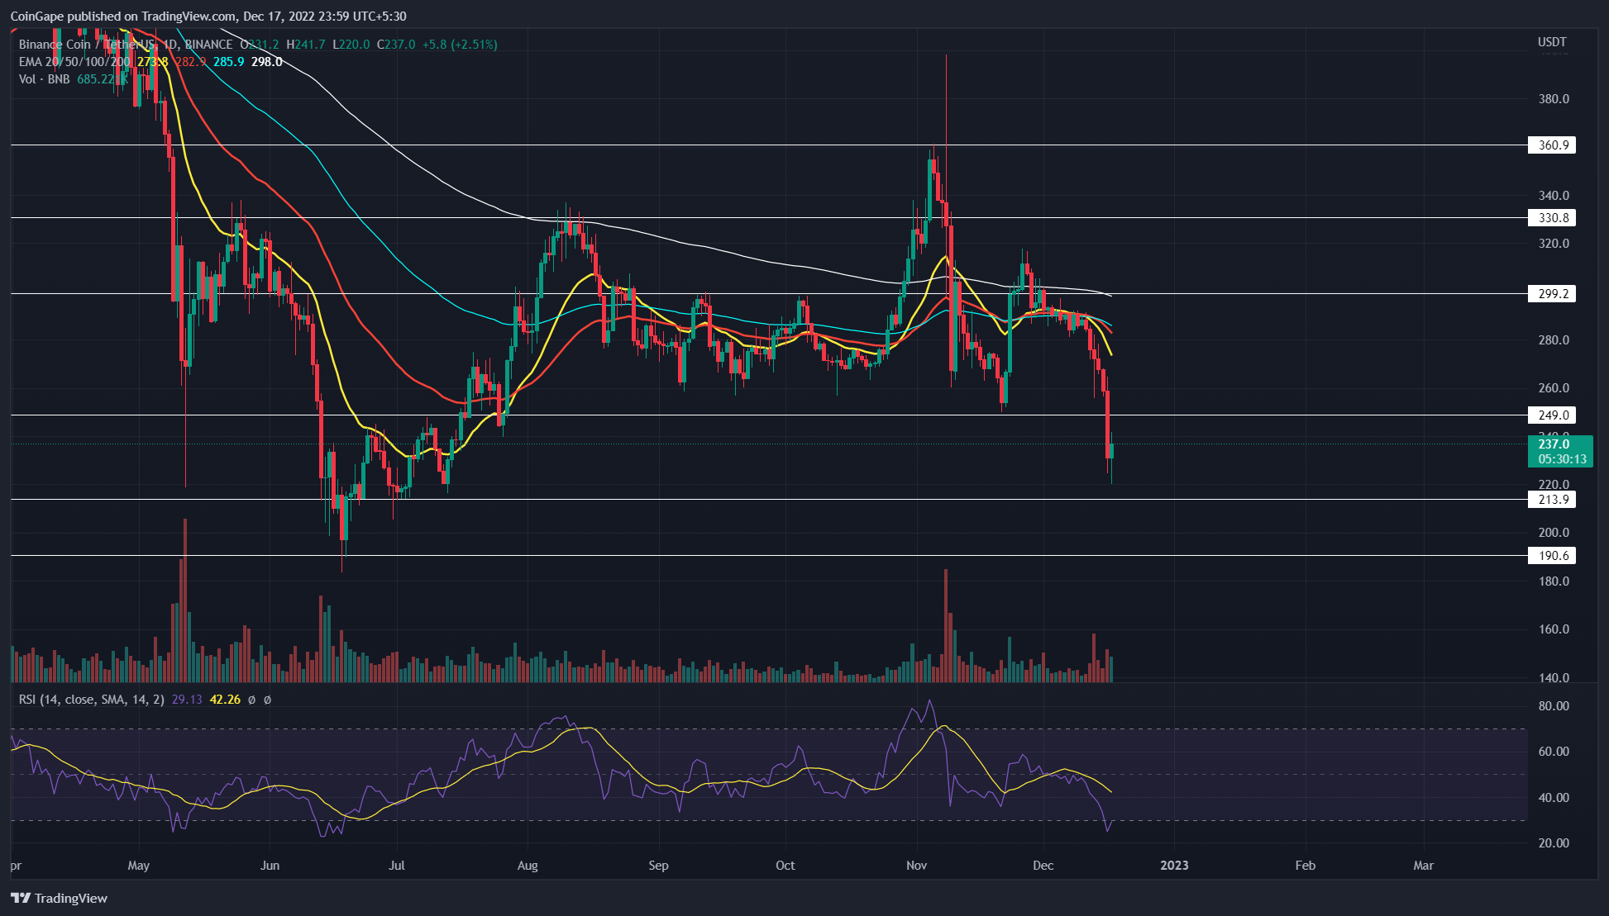Click the tallest volume bar in May

point(185,600)
